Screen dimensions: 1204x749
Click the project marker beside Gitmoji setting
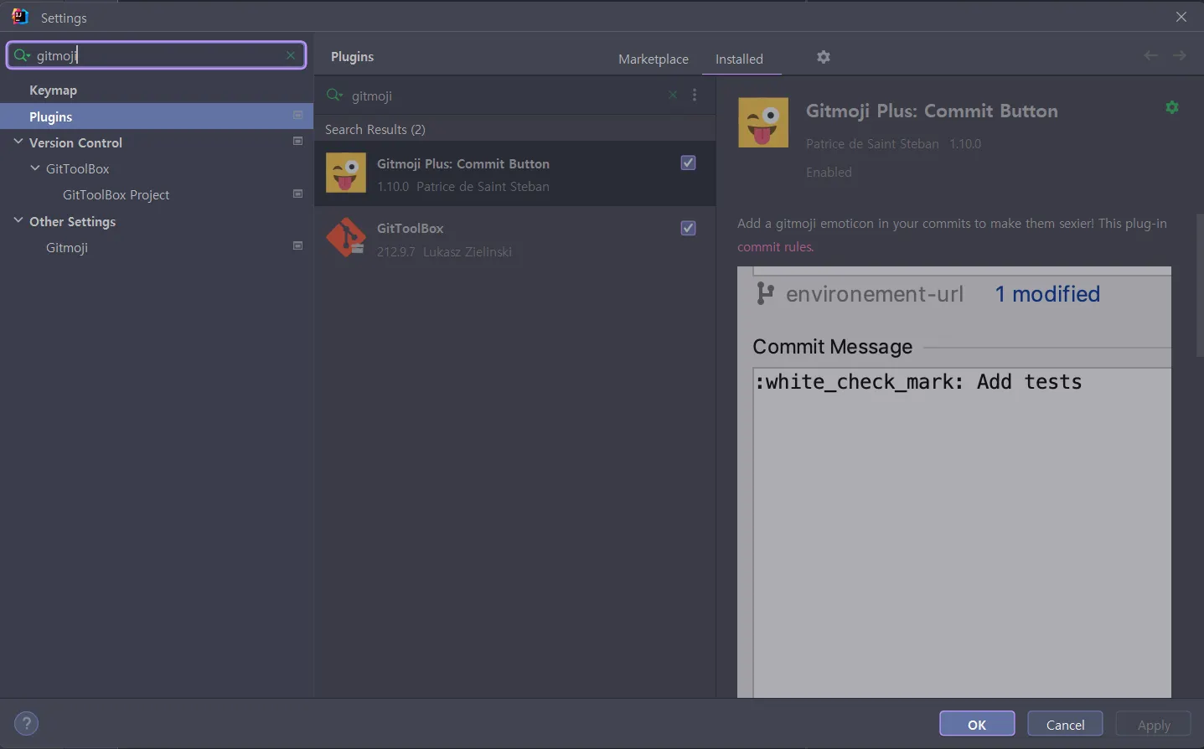click(297, 245)
